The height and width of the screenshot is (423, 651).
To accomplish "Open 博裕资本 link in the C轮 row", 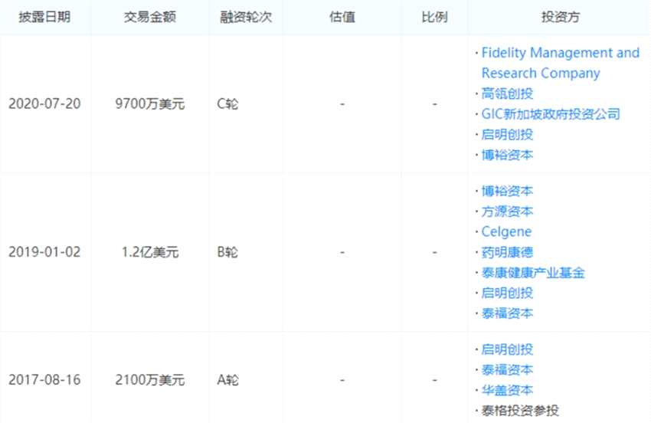I will (x=507, y=155).
